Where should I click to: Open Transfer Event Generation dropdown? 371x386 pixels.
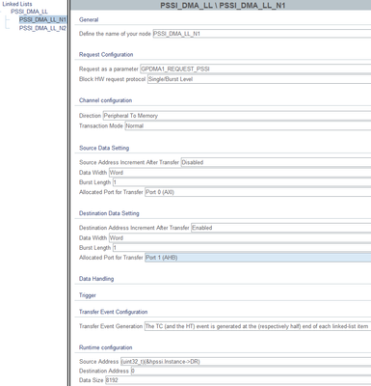pos(257,326)
